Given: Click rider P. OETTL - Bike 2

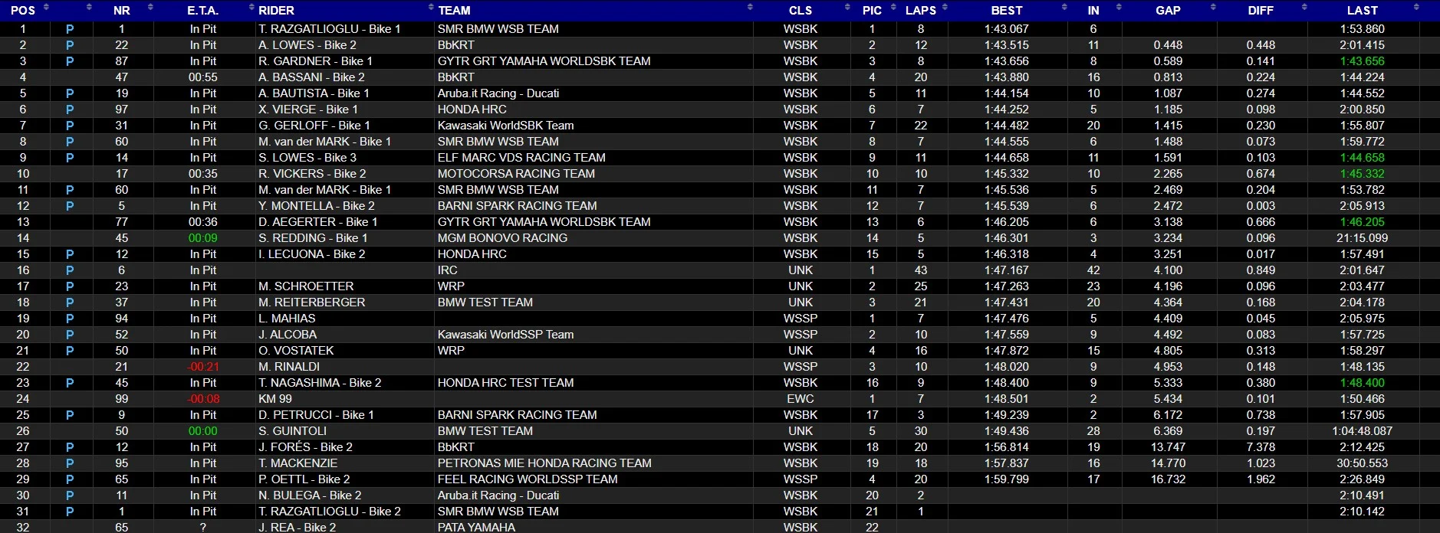Looking at the screenshot, I should coord(304,479).
